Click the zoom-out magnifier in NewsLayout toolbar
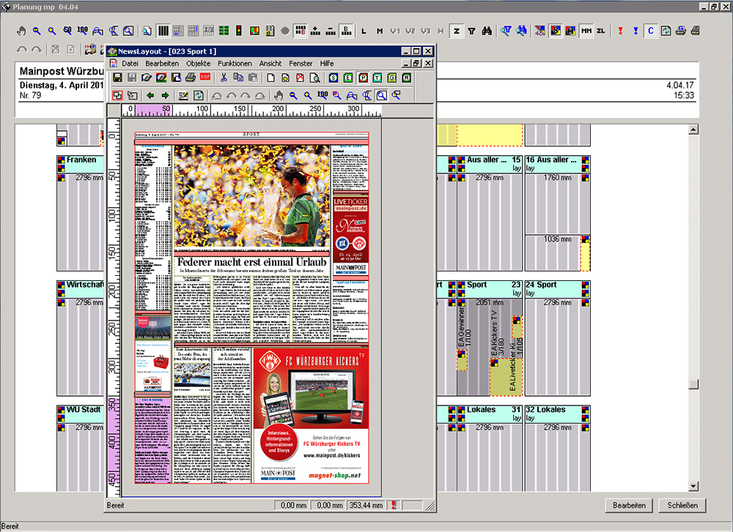Viewport: 733px width, 532px height. pos(293,95)
